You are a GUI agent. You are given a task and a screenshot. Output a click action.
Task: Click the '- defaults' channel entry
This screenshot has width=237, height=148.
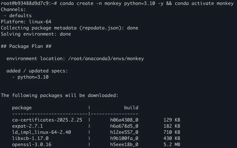pos(17,16)
